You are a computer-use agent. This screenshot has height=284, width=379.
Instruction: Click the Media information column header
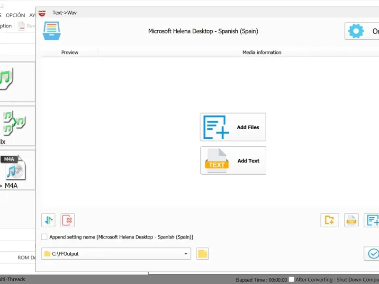click(x=262, y=53)
